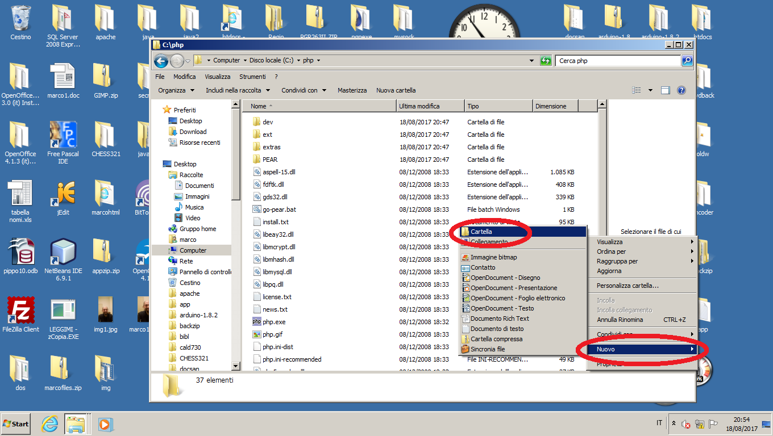This screenshot has width=773, height=436.
Task: Click the back navigation arrow button
Action: [161, 61]
